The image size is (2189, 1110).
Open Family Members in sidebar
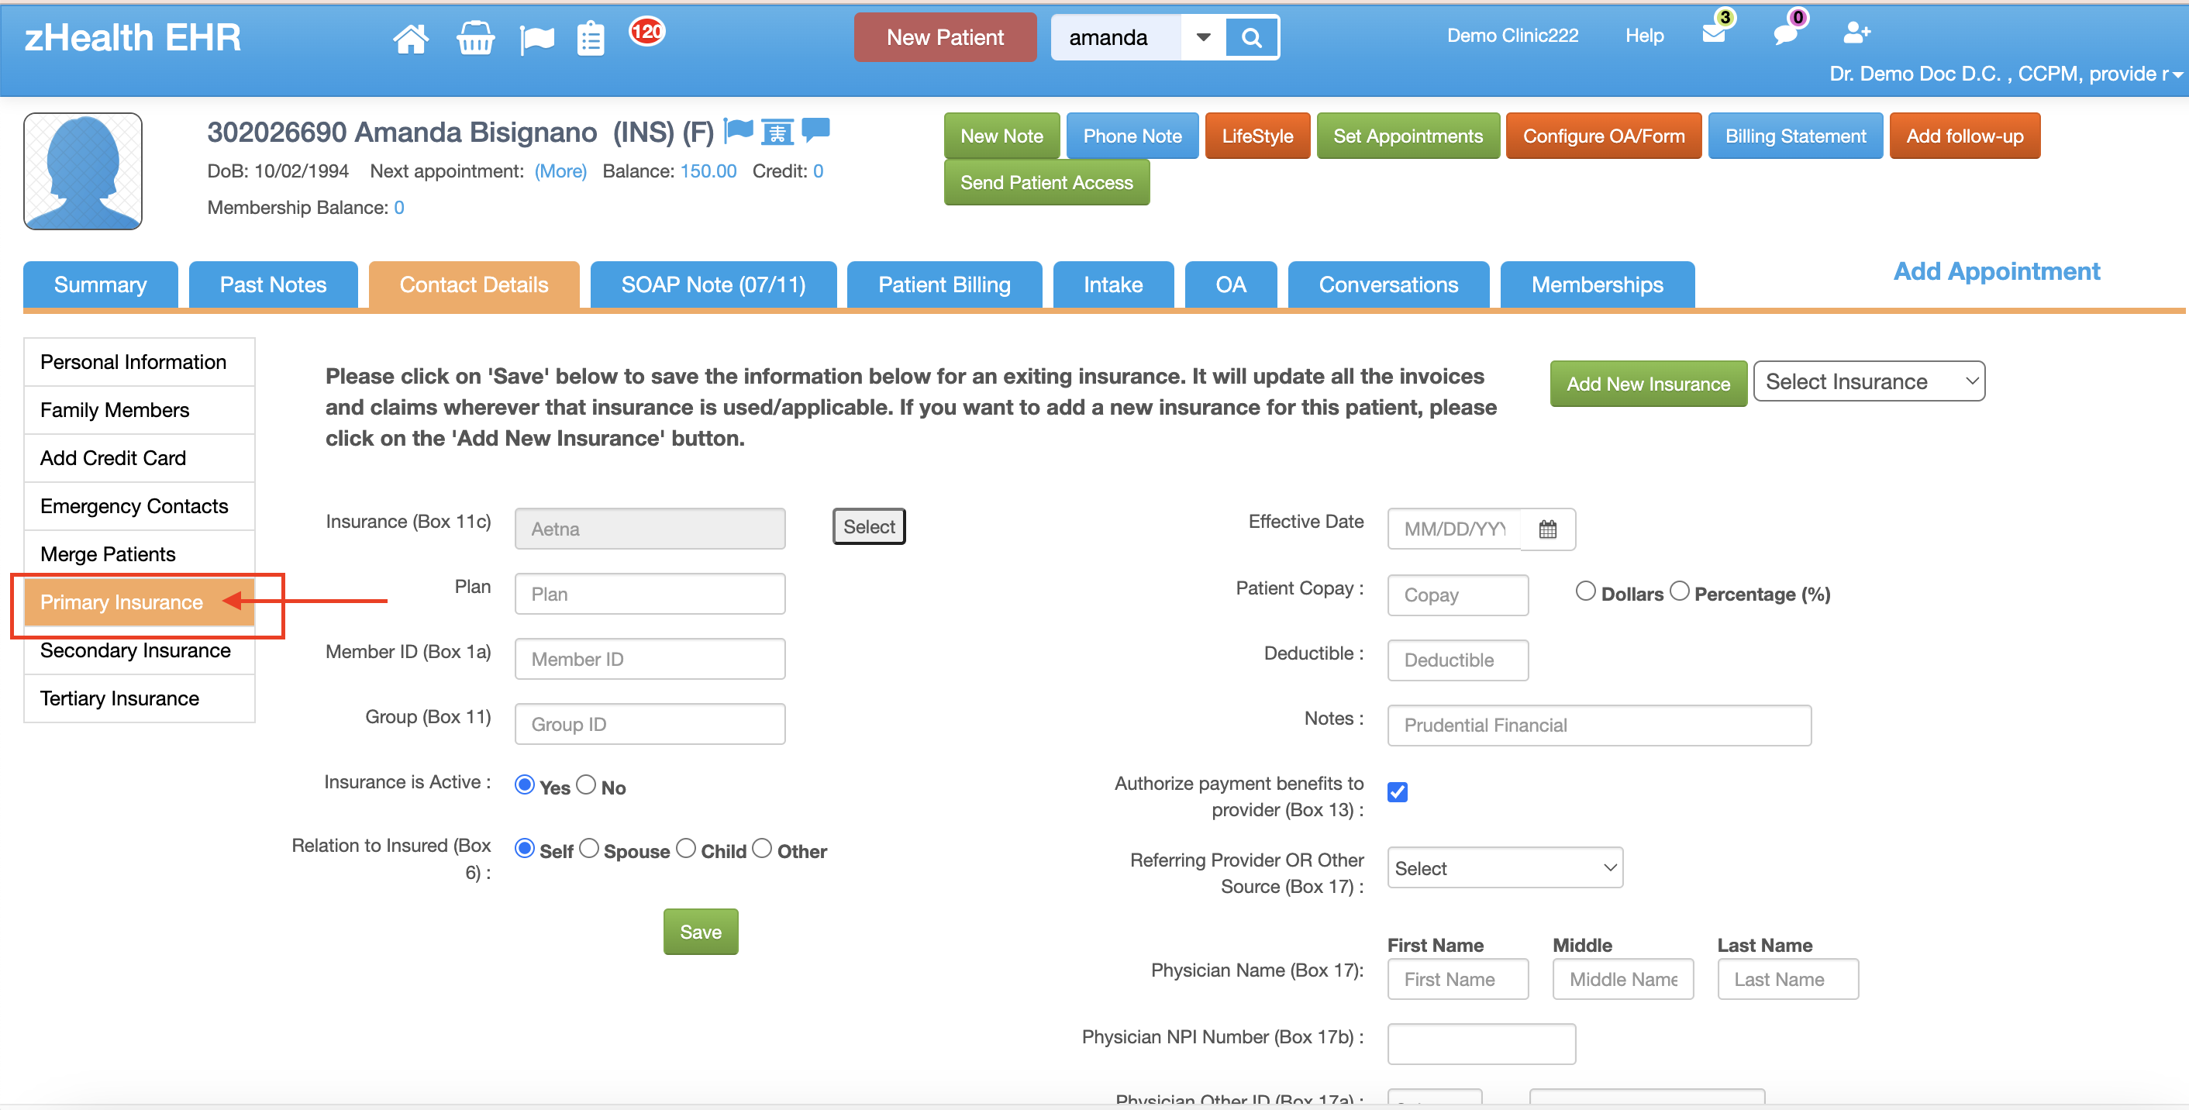(x=140, y=411)
